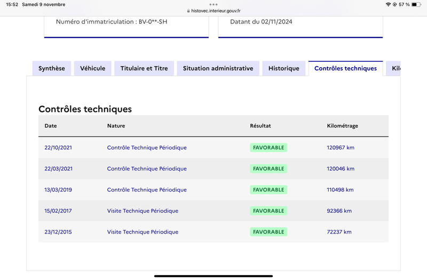Image resolution: width=427 pixels, height=280 pixels.
Task: Click the Kilométrage column header
Action: pyautogui.click(x=342, y=126)
